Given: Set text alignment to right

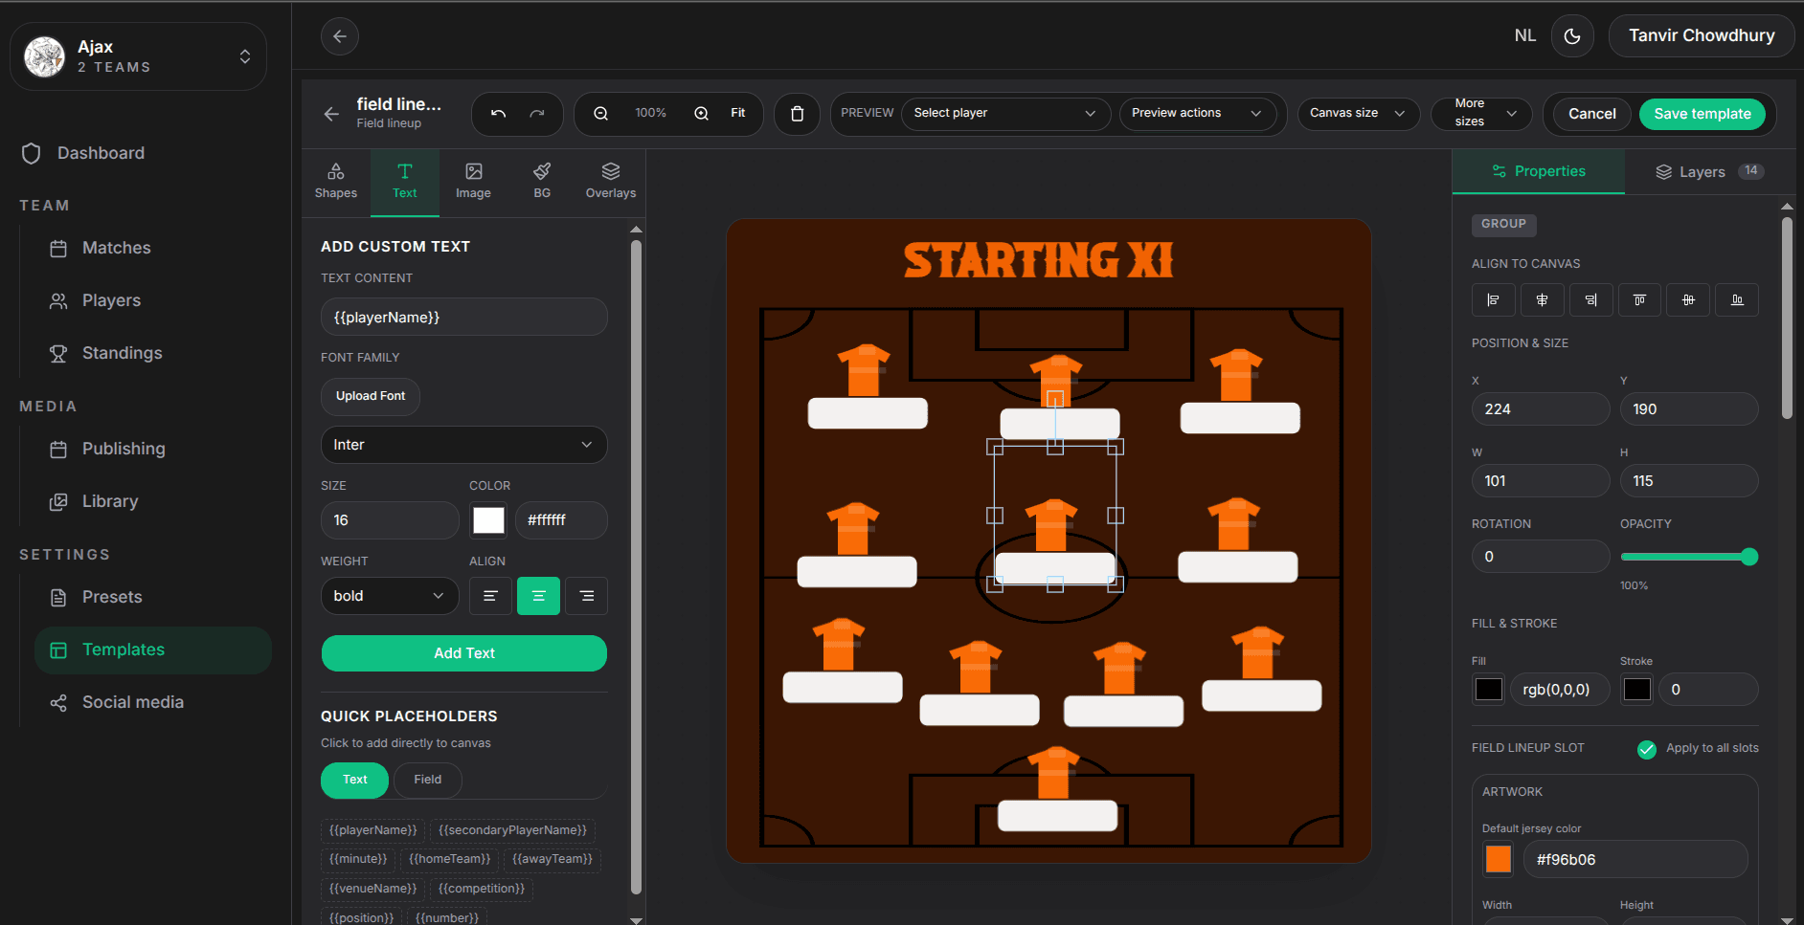Looking at the screenshot, I should (586, 596).
